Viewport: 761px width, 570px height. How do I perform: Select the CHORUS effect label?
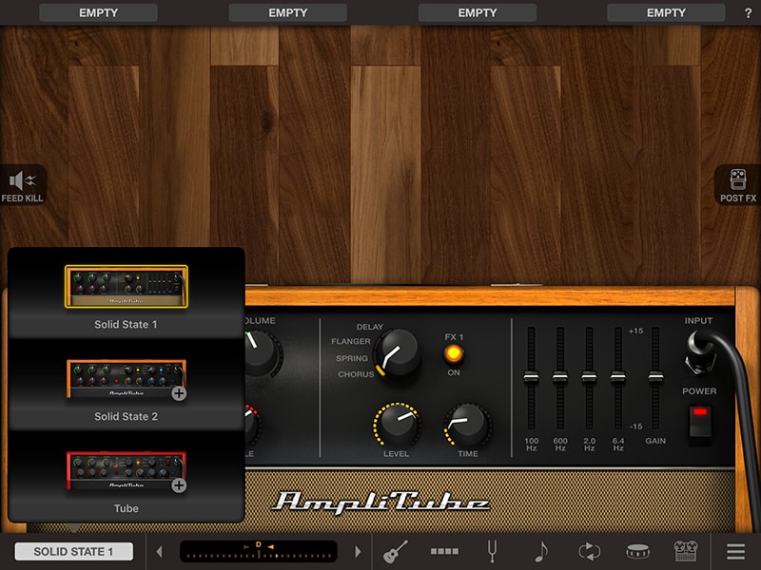click(x=356, y=374)
